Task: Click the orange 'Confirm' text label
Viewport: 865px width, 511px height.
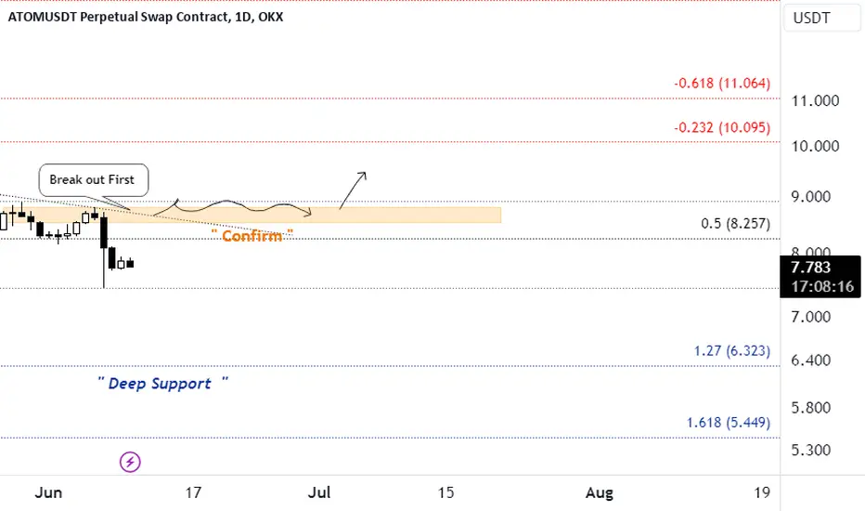Action: 252,236
